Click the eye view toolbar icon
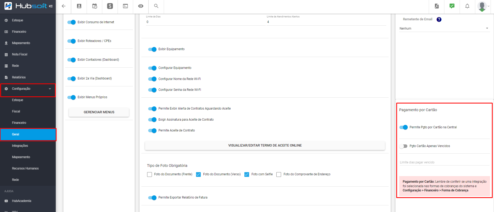Screen dimensions: 494x212 coord(141,6)
